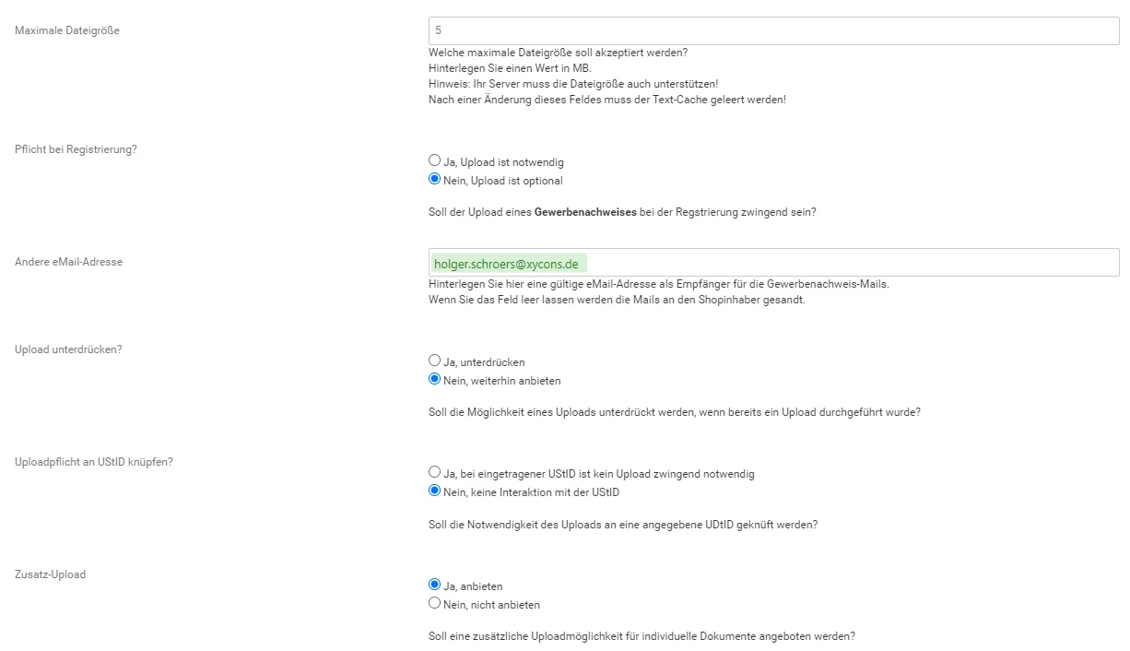Click into the Maximale Dateigröße input field
1130x651 pixels.
pyautogui.click(x=774, y=30)
